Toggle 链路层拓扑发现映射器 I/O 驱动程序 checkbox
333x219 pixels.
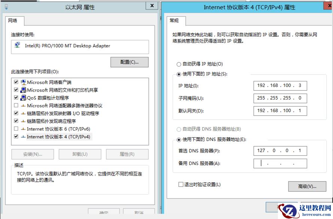coord(16,113)
